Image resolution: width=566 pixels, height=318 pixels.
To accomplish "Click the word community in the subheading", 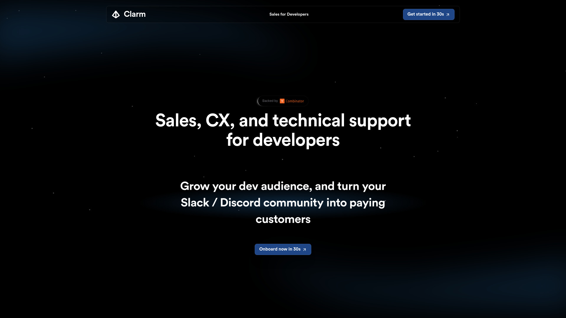I will click(293, 203).
